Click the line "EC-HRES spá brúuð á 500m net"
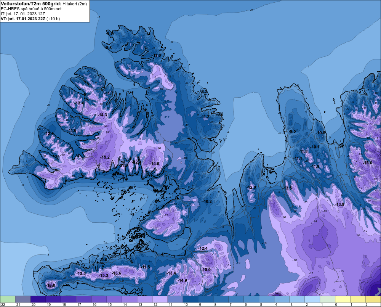The width and height of the screenshot is (381, 307). click(x=31, y=9)
